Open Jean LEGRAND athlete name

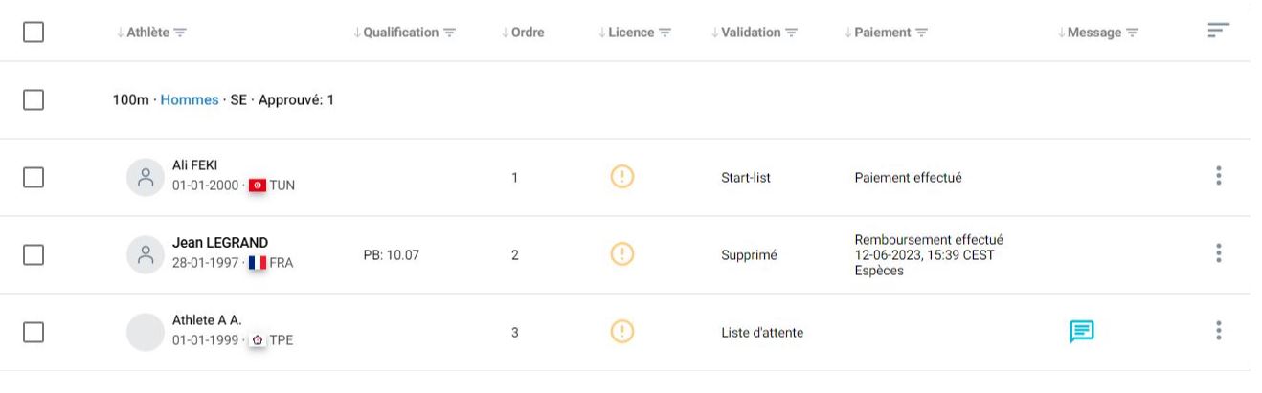(220, 243)
